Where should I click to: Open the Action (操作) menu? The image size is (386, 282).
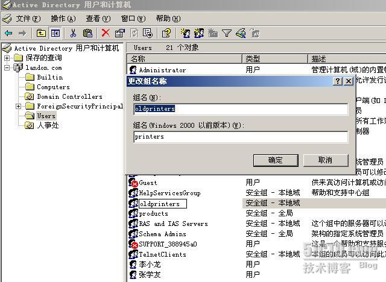click(63, 19)
